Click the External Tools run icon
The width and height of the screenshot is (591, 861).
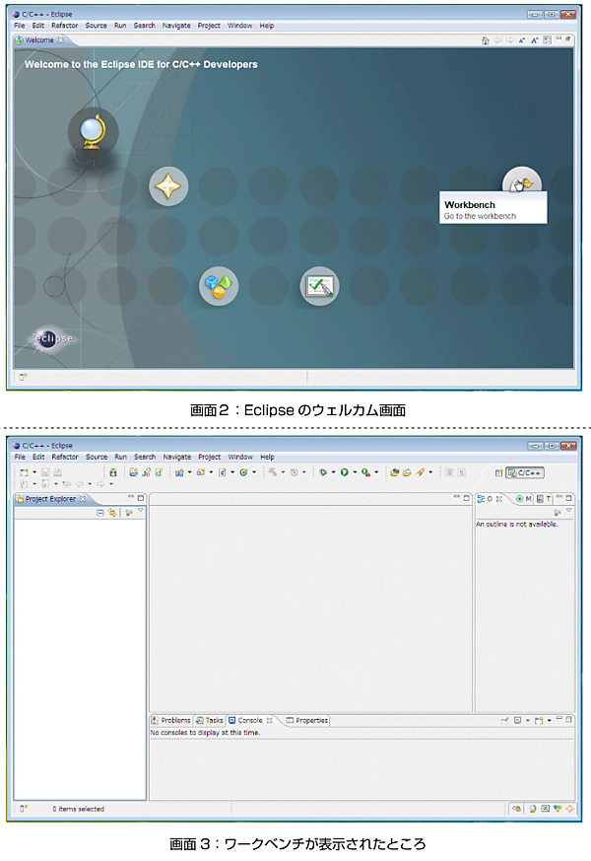[365, 472]
